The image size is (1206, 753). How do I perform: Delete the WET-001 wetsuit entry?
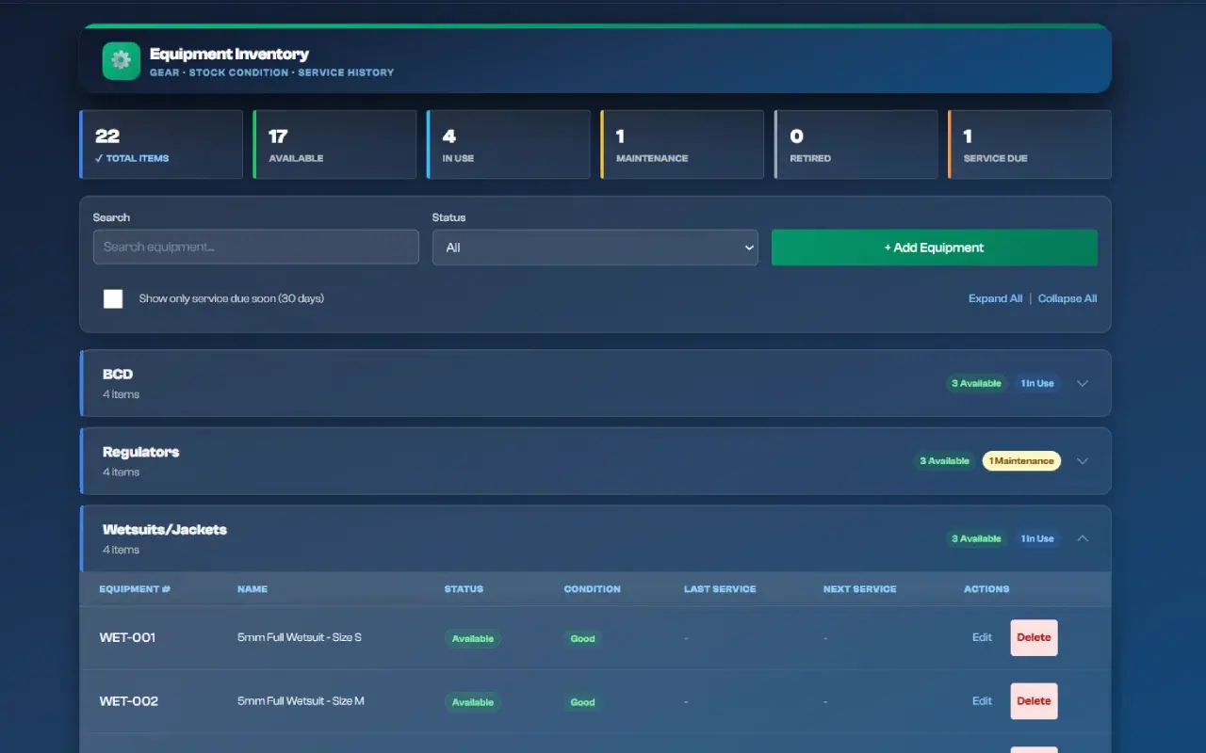pyautogui.click(x=1034, y=637)
